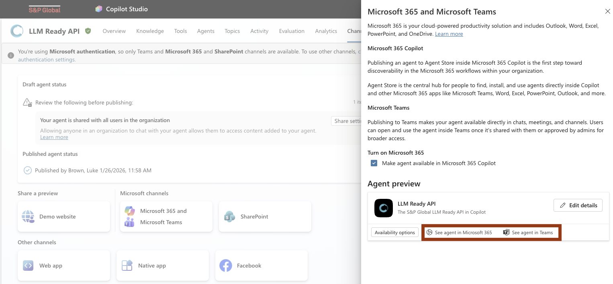This screenshot has height=284, width=613.
Task: Switch to the Evaluation tab
Action: click(292, 31)
